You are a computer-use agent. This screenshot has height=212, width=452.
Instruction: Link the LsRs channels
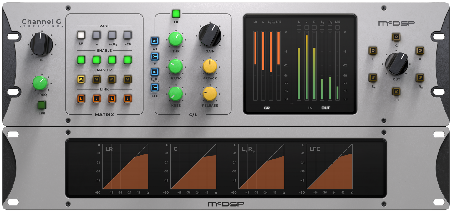(112, 99)
